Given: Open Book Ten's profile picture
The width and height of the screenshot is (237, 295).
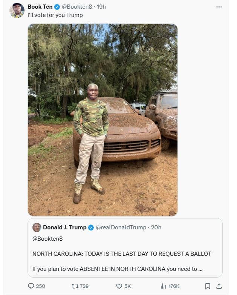Looking at the screenshot, I should click(x=17, y=11).
